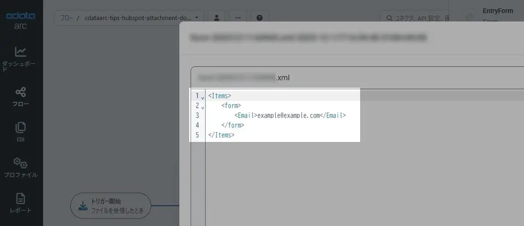The width and height of the screenshot is (524, 226).
Task: Click the フロー breadcrumb label
Action: 66,18
